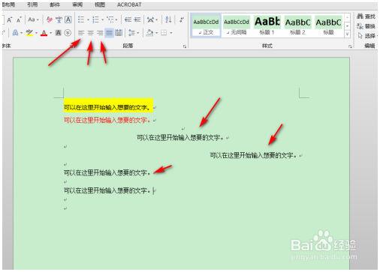Click the numbered list icon
The height and width of the screenshot is (272, 380).
tap(95, 19)
